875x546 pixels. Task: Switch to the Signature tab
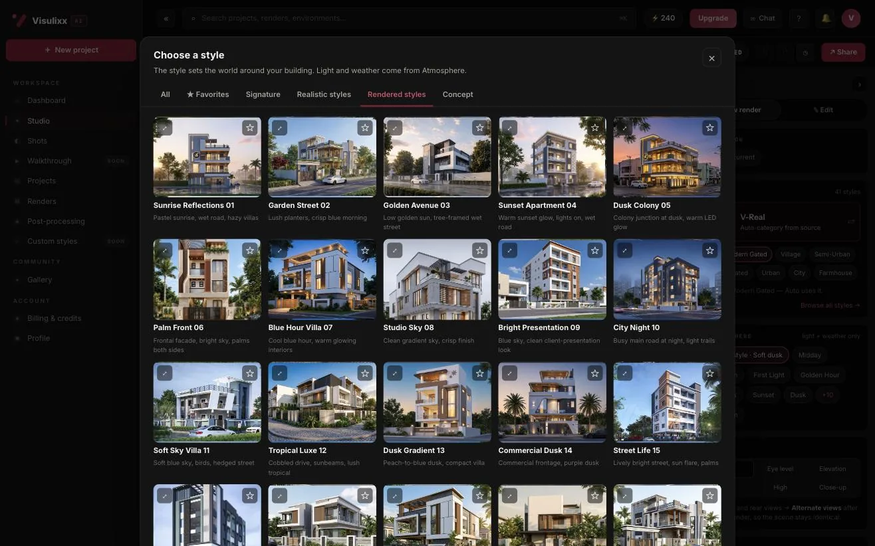263,94
